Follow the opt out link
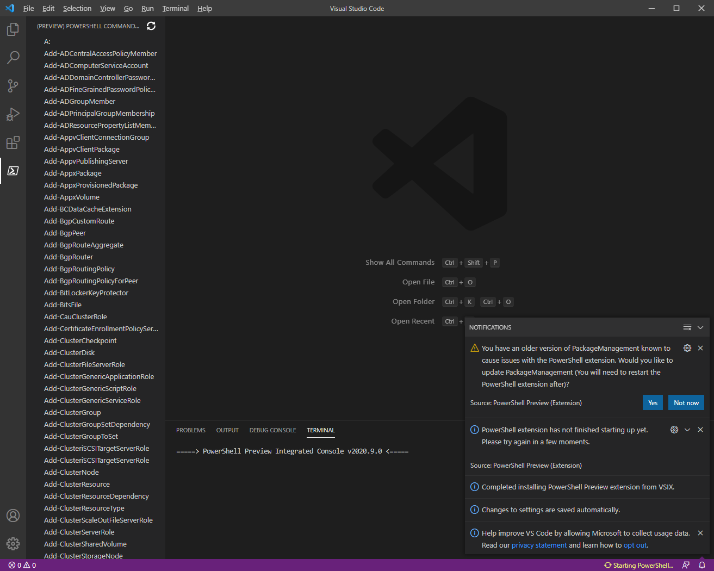The width and height of the screenshot is (714, 571). 635,545
